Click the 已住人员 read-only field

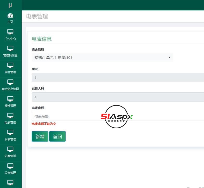click(118, 97)
